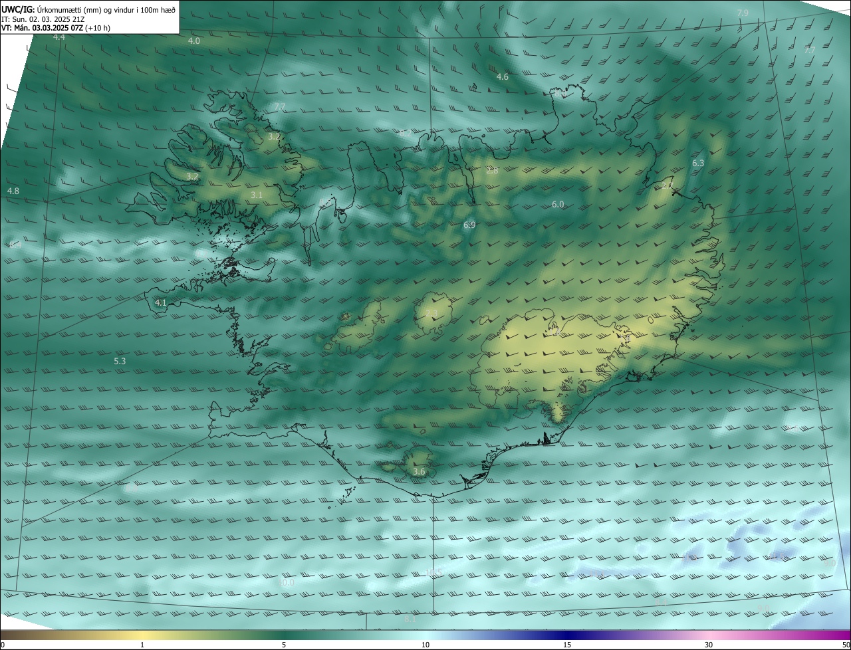Click the color scale tick labeled 5

[284, 645]
